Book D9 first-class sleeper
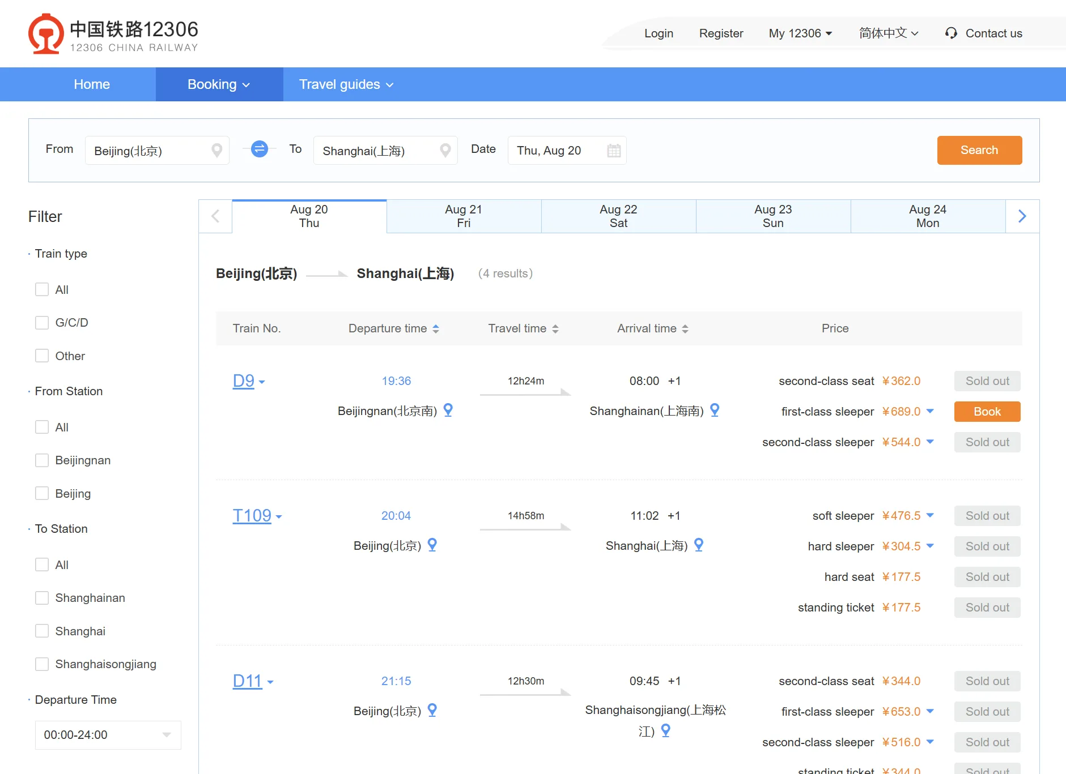1066x774 pixels. 987,412
